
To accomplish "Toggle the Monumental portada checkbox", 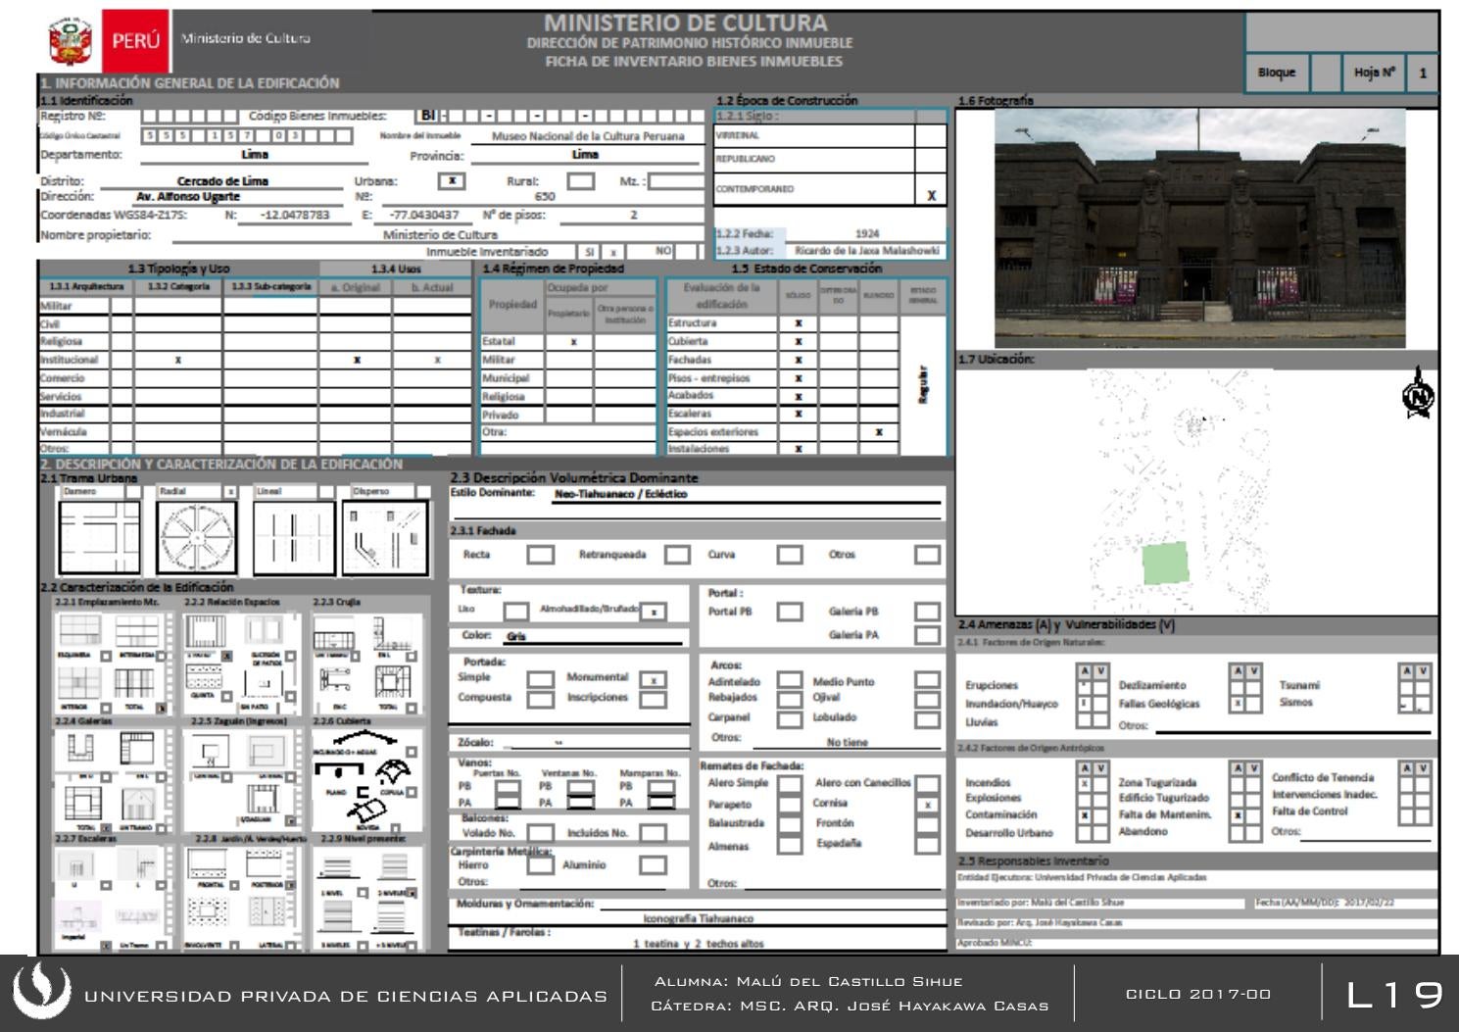I will 654,679.
